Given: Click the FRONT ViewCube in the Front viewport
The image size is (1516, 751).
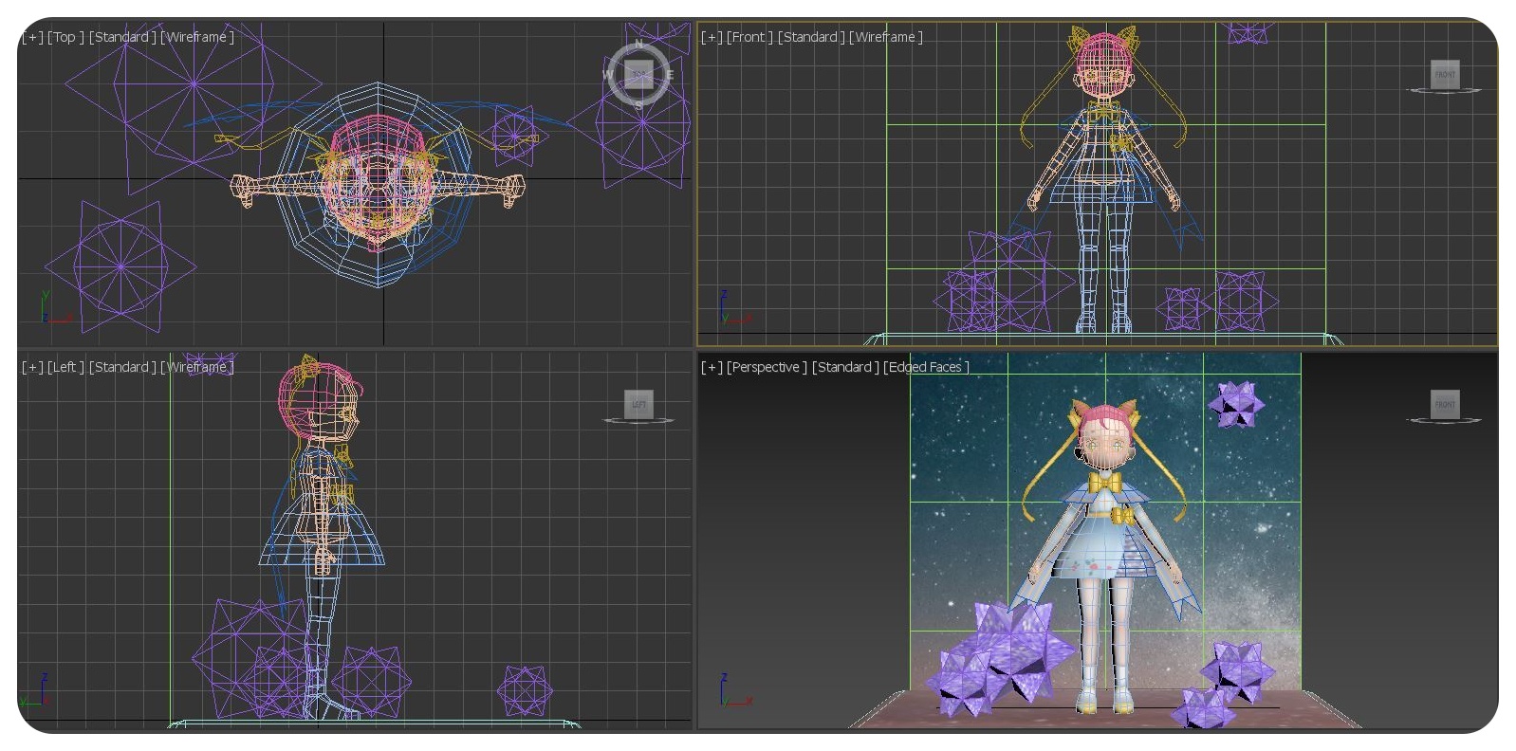Looking at the screenshot, I should click(1445, 75).
